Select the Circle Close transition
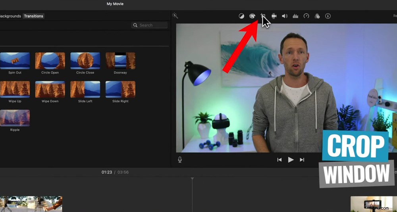Viewport: 397px width, 212px height. click(85, 61)
